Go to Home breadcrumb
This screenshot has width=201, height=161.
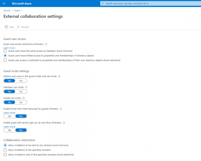click(x=7, y=10)
